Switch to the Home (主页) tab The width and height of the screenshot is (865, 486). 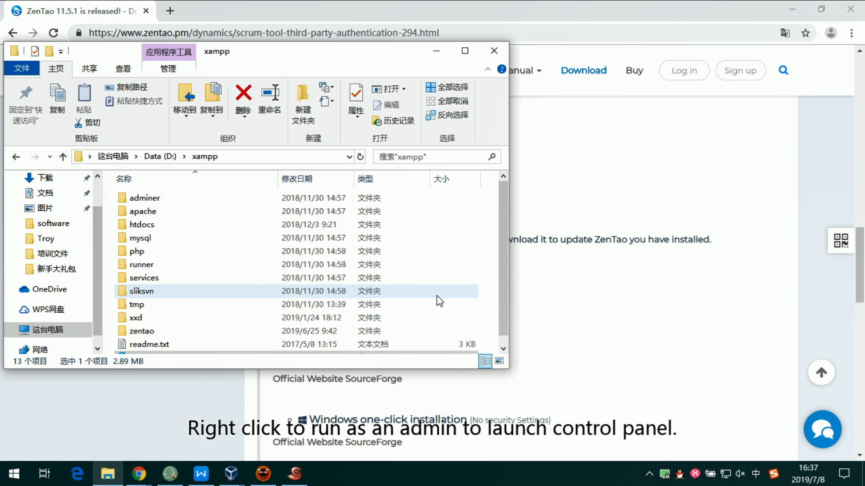point(56,68)
